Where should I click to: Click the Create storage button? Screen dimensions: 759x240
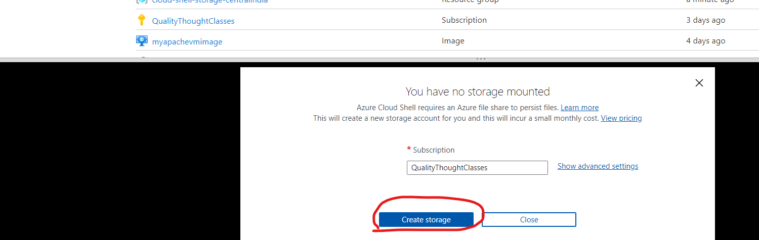(x=426, y=220)
